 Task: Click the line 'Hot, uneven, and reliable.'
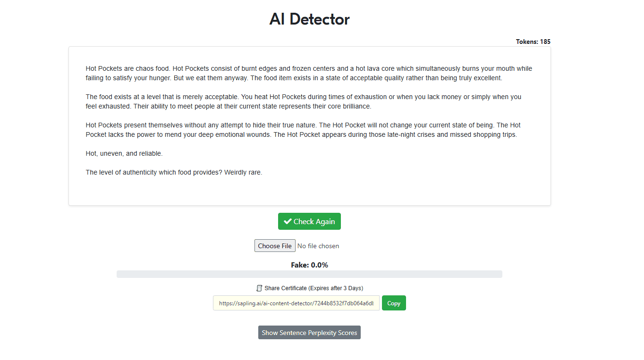coord(124,153)
